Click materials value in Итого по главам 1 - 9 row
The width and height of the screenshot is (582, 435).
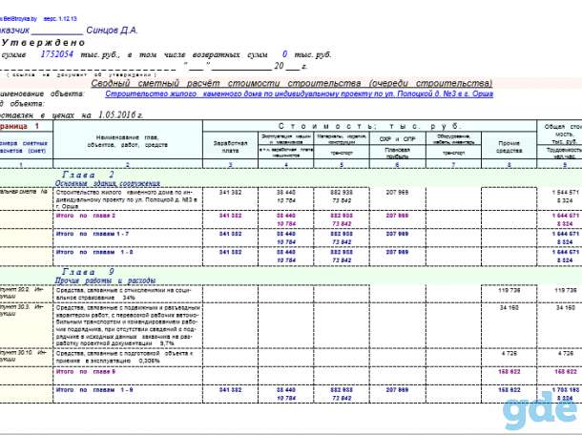pyautogui.click(x=342, y=390)
